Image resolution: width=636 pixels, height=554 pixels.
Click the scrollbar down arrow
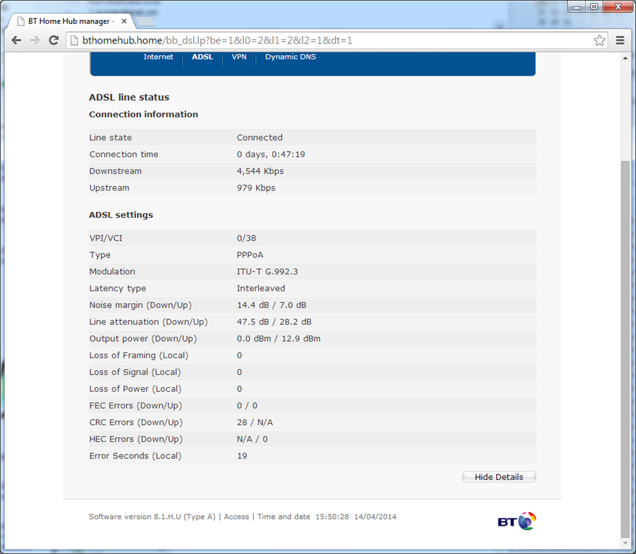tap(625, 543)
